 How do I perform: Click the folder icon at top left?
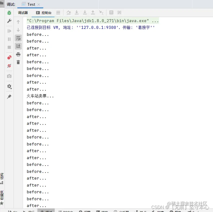point(2,3)
